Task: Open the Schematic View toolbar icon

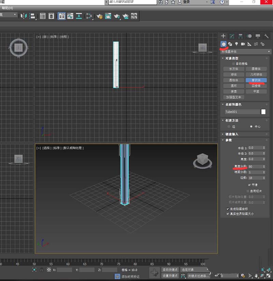Action: click(89, 16)
